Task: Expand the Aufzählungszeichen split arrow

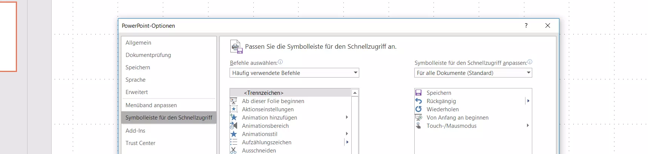Action: (x=347, y=142)
